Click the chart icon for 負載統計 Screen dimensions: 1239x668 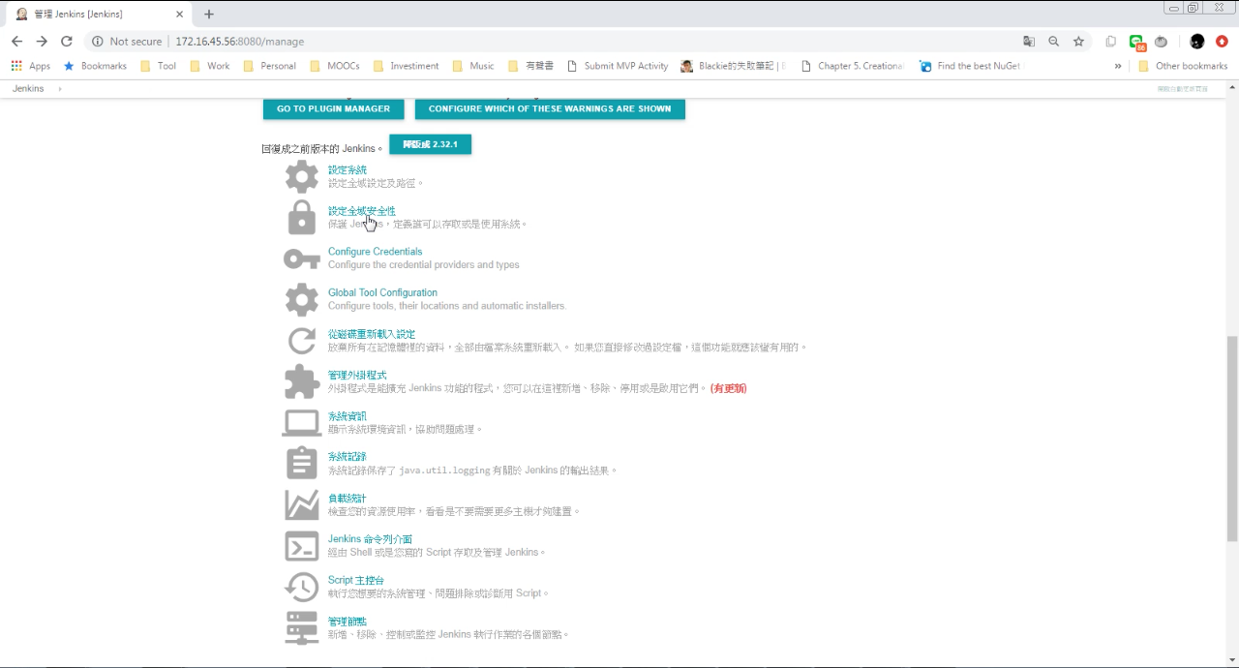click(302, 504)
